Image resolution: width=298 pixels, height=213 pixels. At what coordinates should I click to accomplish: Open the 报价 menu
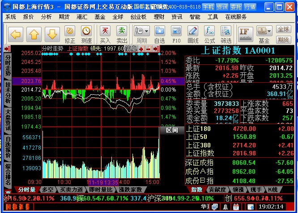pos(28,17)
